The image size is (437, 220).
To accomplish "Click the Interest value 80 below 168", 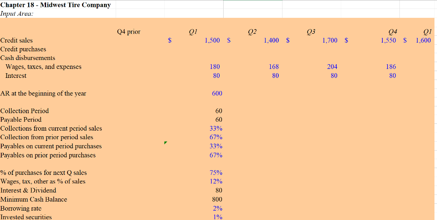I will pos(275,76).
